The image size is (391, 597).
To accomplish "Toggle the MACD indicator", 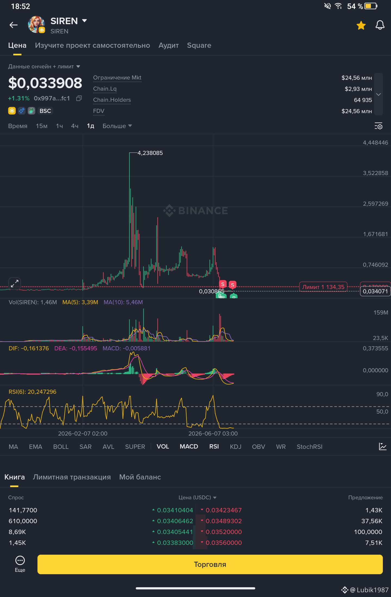I will pos(189,447).
